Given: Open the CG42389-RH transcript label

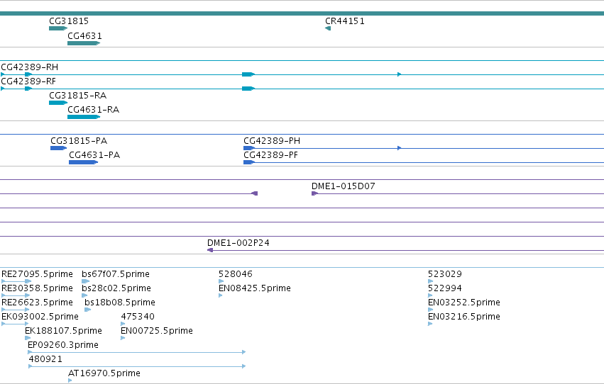Looking at the screenshot, I should coord(30,67).
